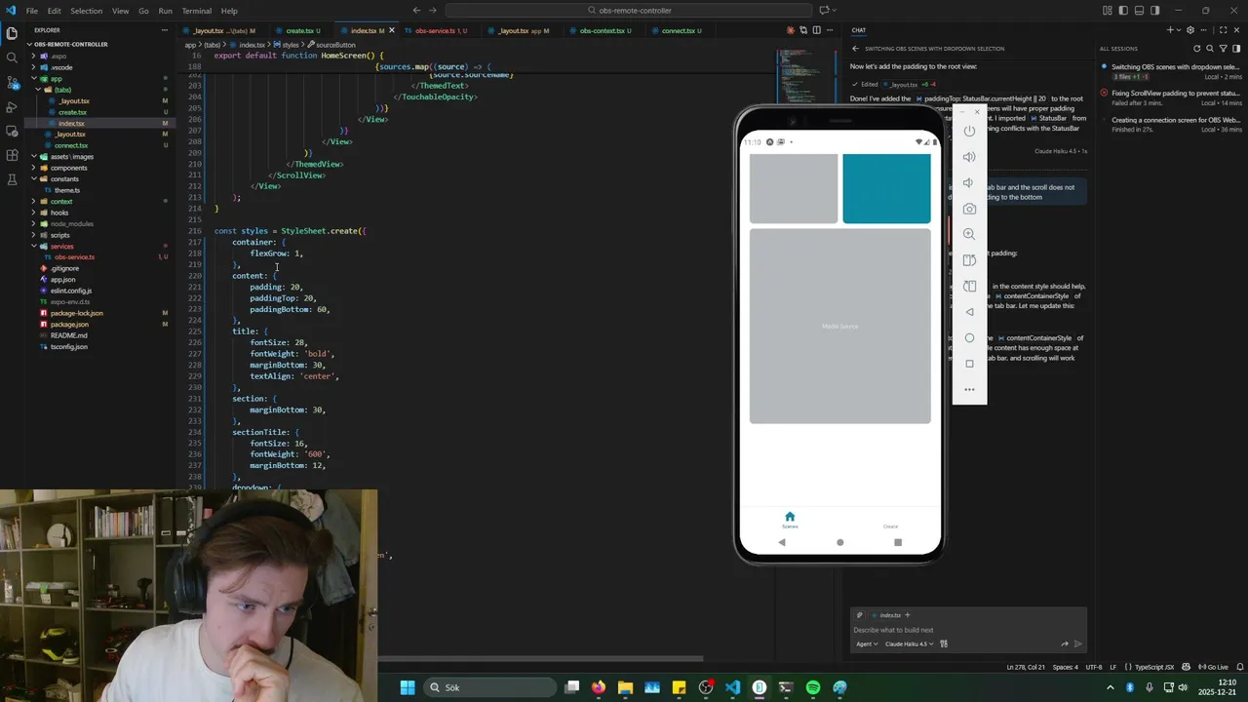This screenshot has width=1248, height=702.
Task: Refresh the All Sessions list
Action: point(1197,49)
